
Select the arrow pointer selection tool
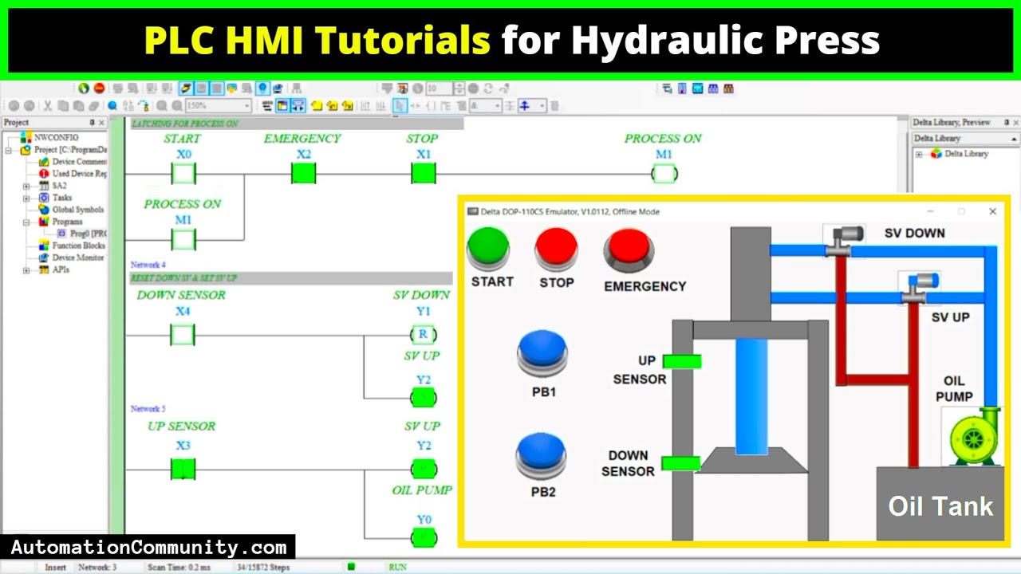point(400,106)
